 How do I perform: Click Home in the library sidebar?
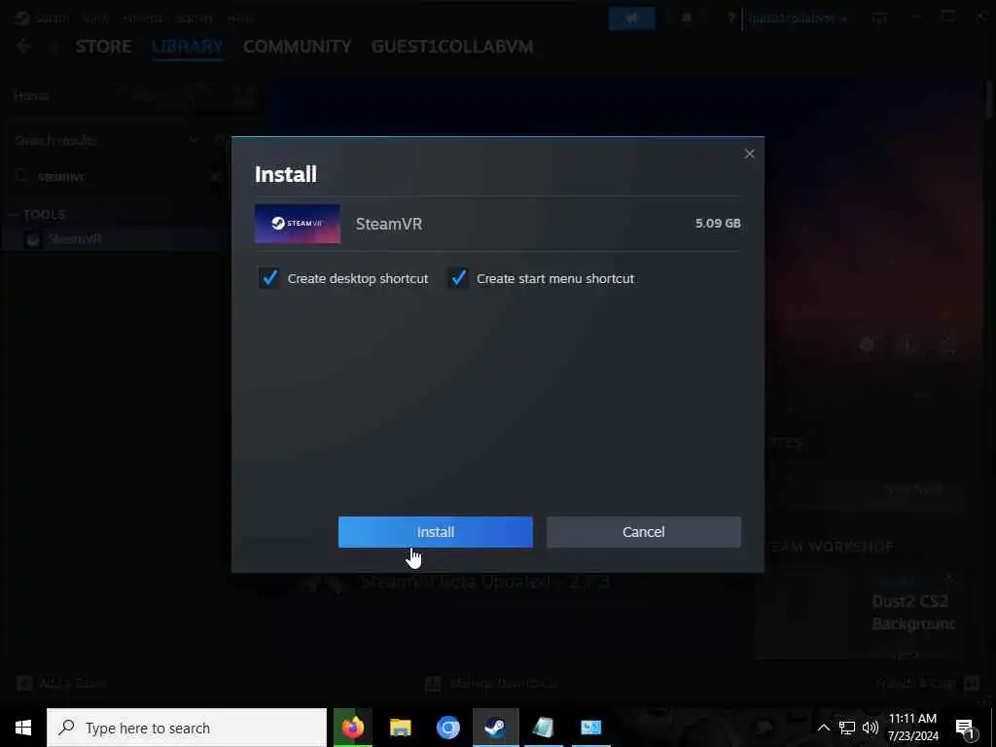click(31, 96)
